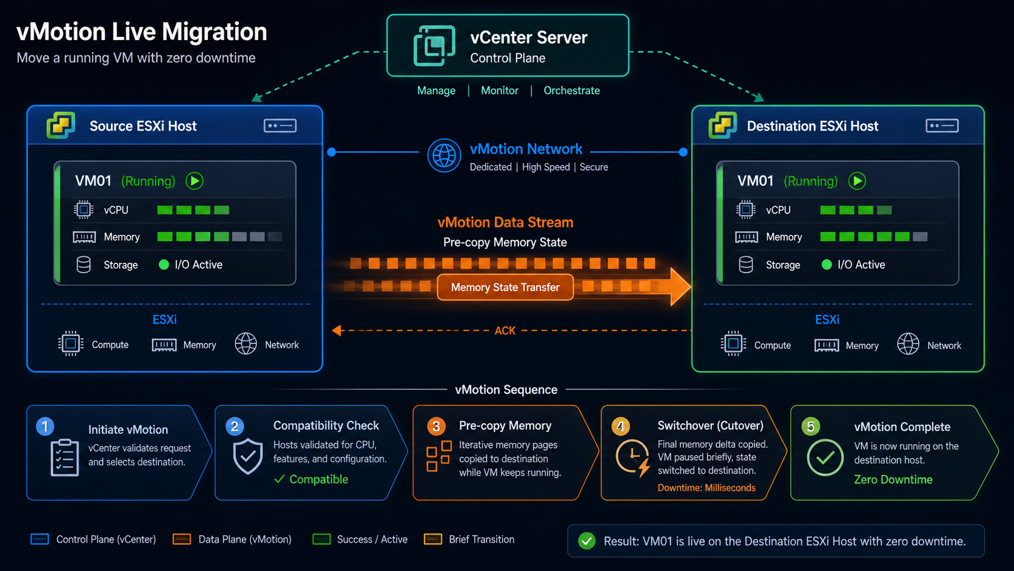Viewport: 1014px width, 571px height.
Task: Click the server rack icon on Source ESXi Host
Action: (x=280, y=126)
